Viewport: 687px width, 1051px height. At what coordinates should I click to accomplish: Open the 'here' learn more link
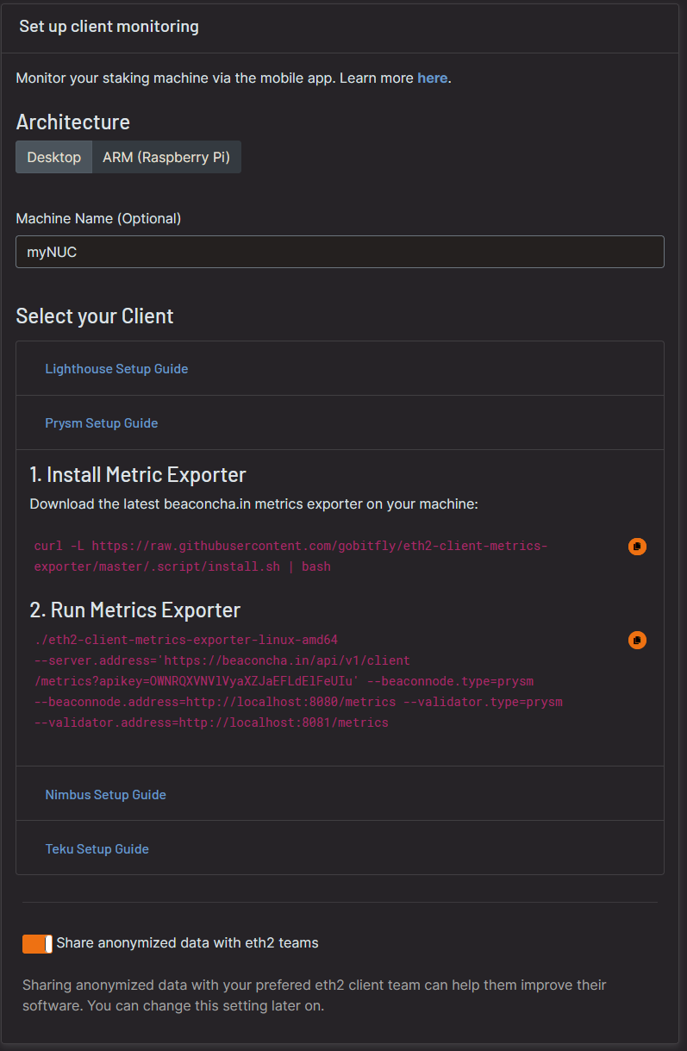coord(433,78)
